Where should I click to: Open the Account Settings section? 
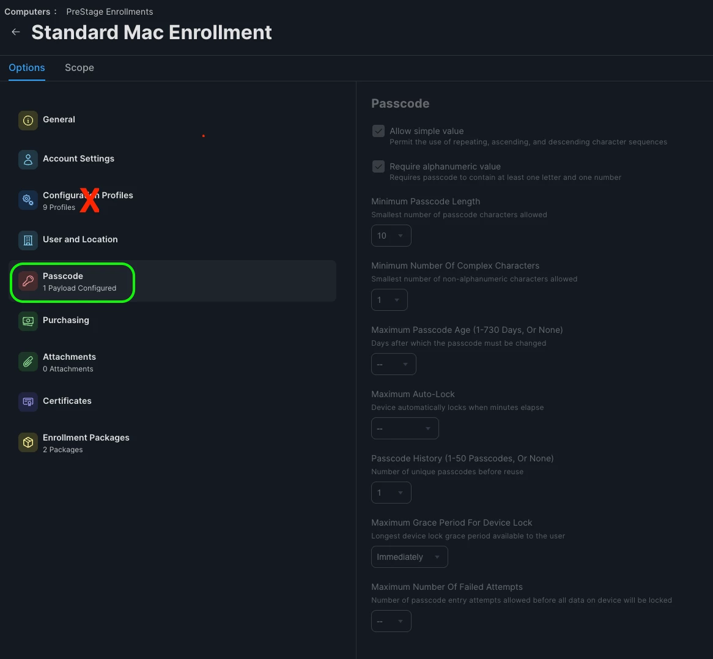[172, 159]
